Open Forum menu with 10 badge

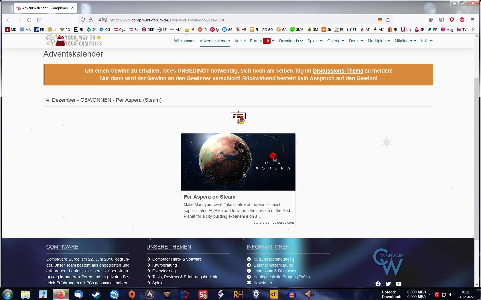[260, 41]
